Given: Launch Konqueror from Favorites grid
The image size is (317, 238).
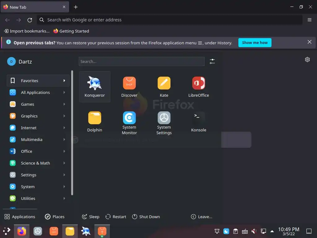Looking at the screenshot, I should [x=95, y=87].
